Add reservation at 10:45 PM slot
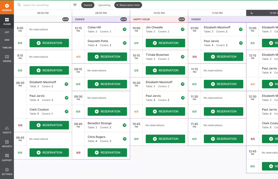The height and width of the screenshot is (179, 278). click(165, 139)
